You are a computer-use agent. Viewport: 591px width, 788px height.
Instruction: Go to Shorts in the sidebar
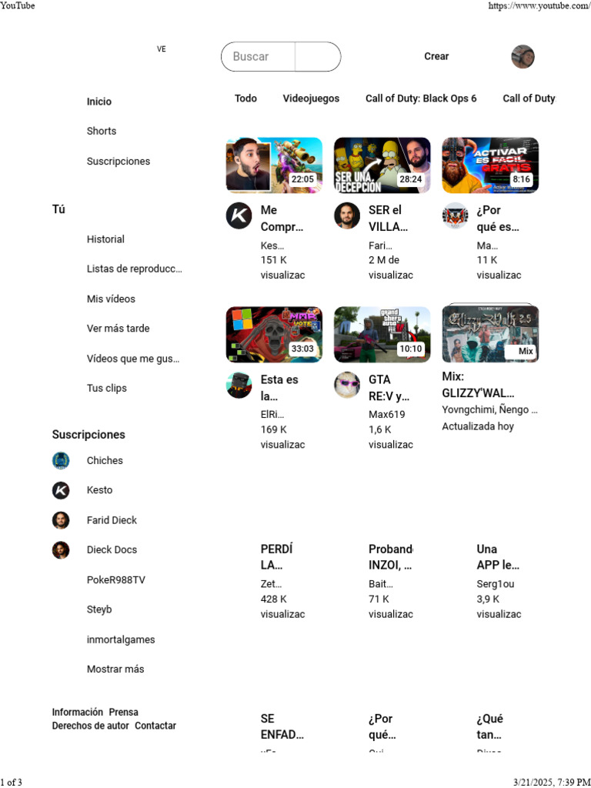pyautogui.click(x=102, y=131)
